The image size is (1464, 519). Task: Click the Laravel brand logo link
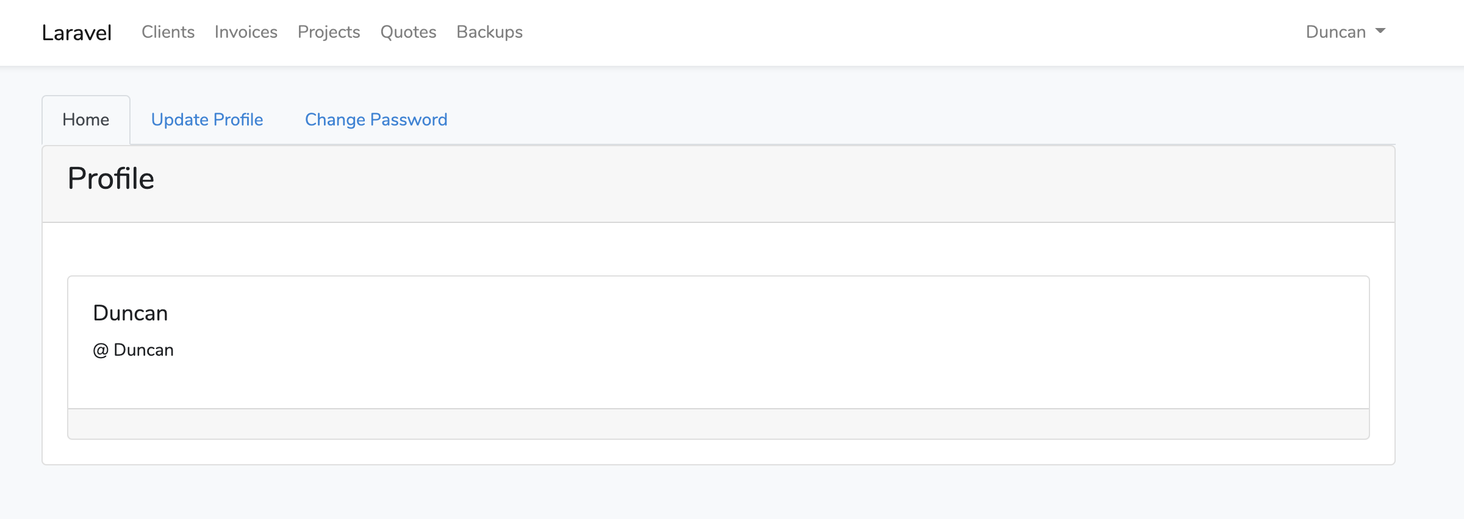click(x=77, y=32)
